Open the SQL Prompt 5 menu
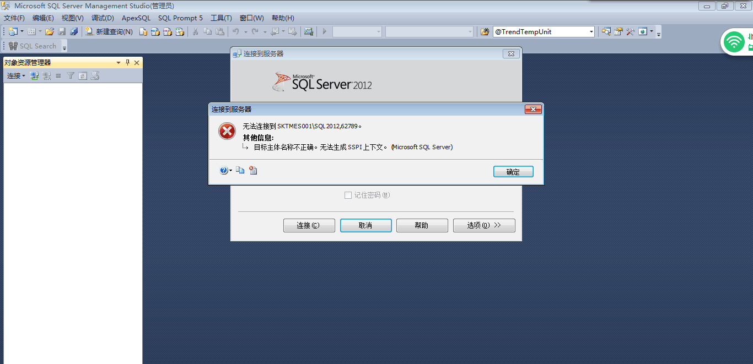The image size is (753, 364). [180, 18]
